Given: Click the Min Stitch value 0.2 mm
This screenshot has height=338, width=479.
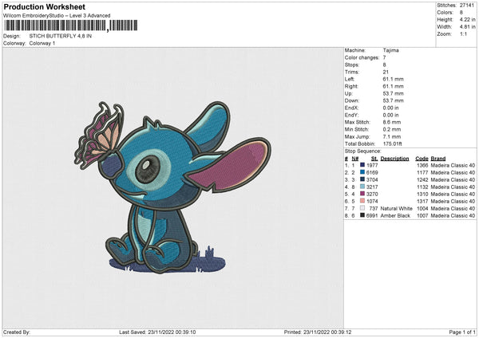Looking at the screenshot, I should point(392,129).
